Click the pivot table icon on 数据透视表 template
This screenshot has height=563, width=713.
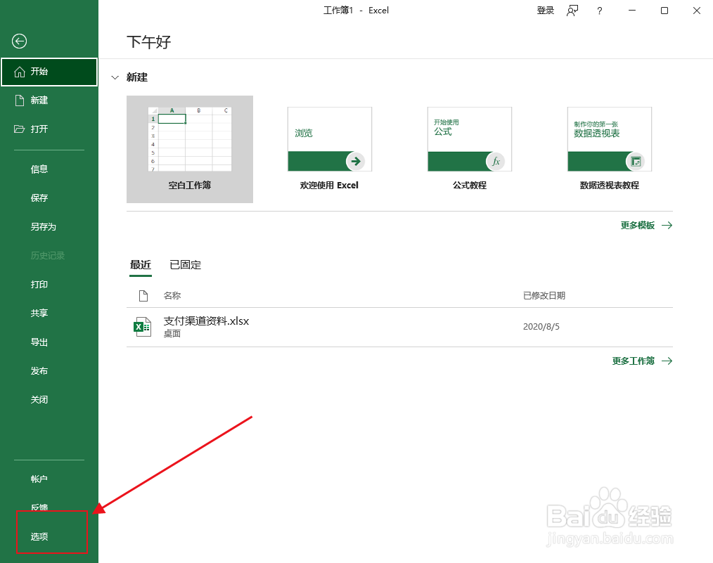[x=636, y=162]
